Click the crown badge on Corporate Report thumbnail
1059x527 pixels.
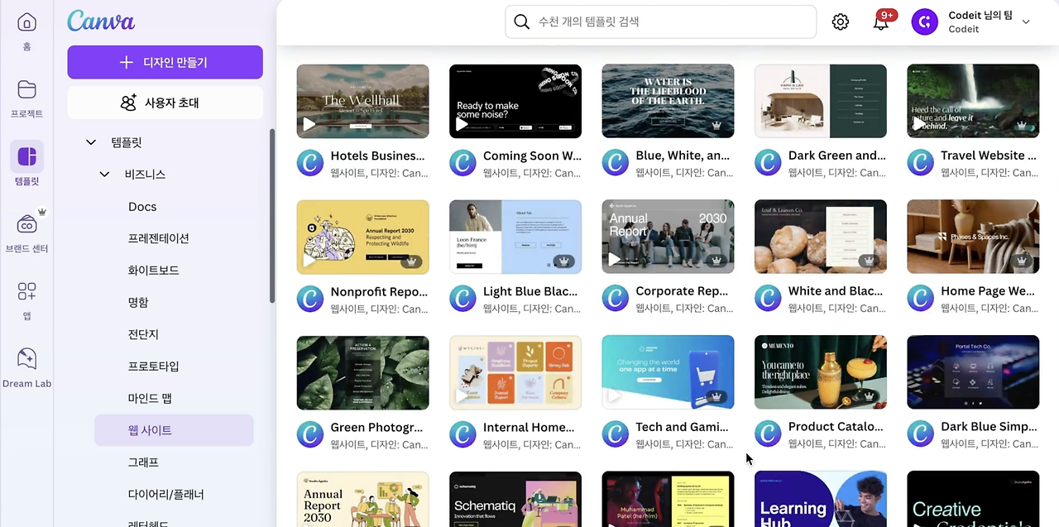pos(716,261)
